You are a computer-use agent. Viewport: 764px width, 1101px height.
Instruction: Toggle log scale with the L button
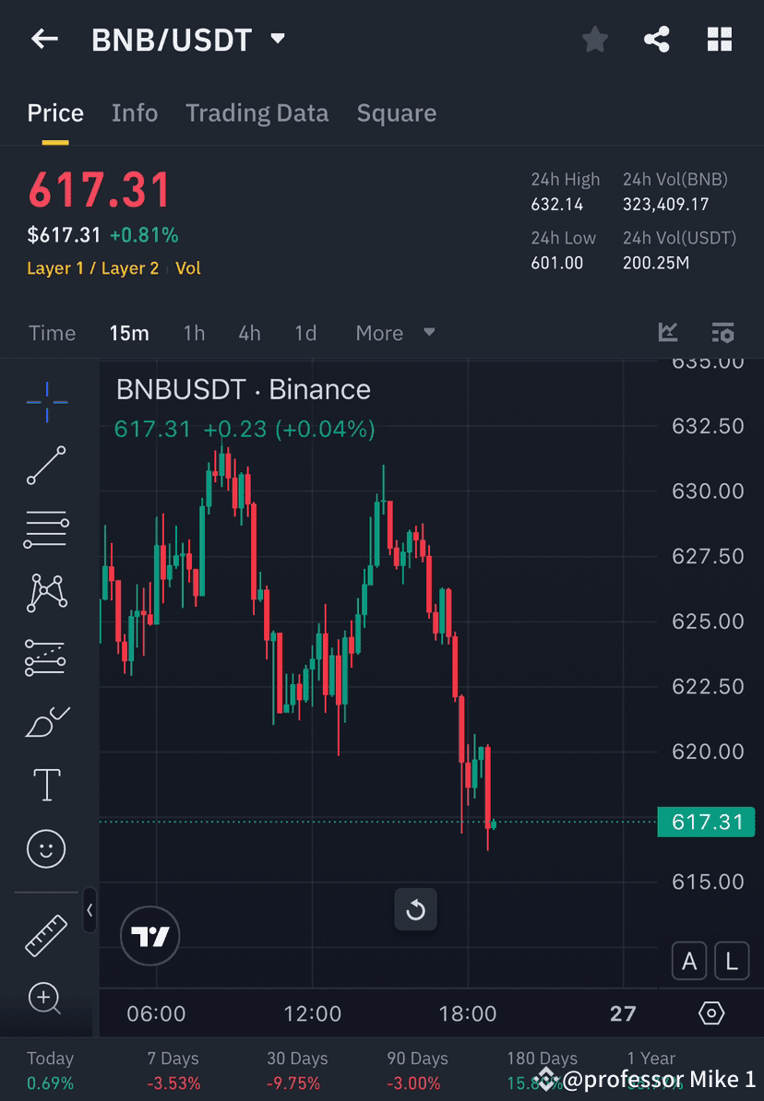[x=731, y=961]
